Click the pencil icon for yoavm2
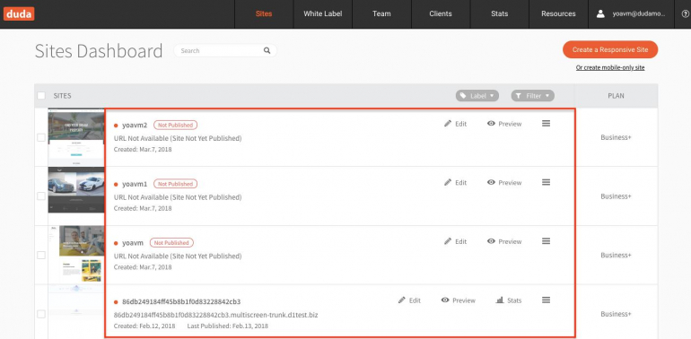 coord(448,124)
